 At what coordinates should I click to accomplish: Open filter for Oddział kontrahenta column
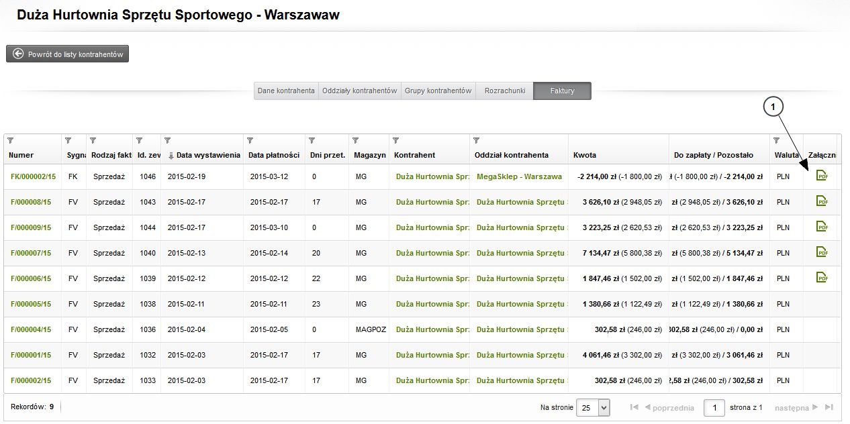pyautogui.click(x=477, y=141)
